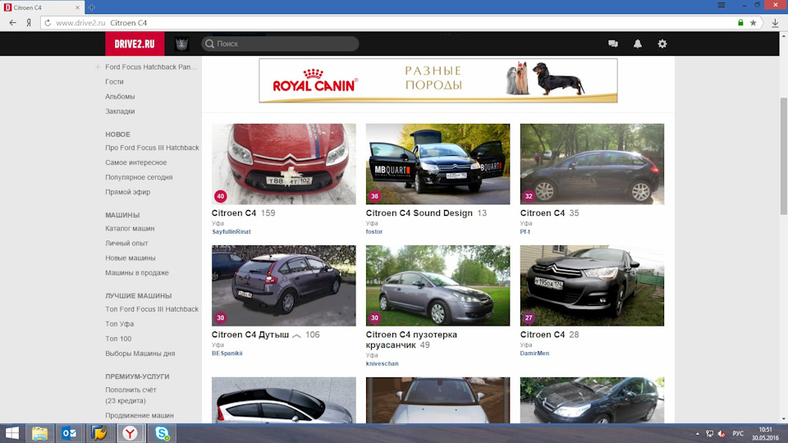
Task: Open Альбомы in sidebar
Action: pos(120,97)
